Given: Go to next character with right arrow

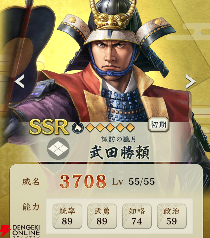Looking at the screenshot, I should pyautogui.click(x=191, y=82).
